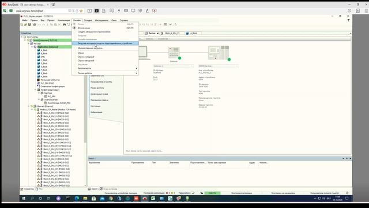Open the Инструменты menu
This screenshot has width=369, height=208.
tap(101, 21)
